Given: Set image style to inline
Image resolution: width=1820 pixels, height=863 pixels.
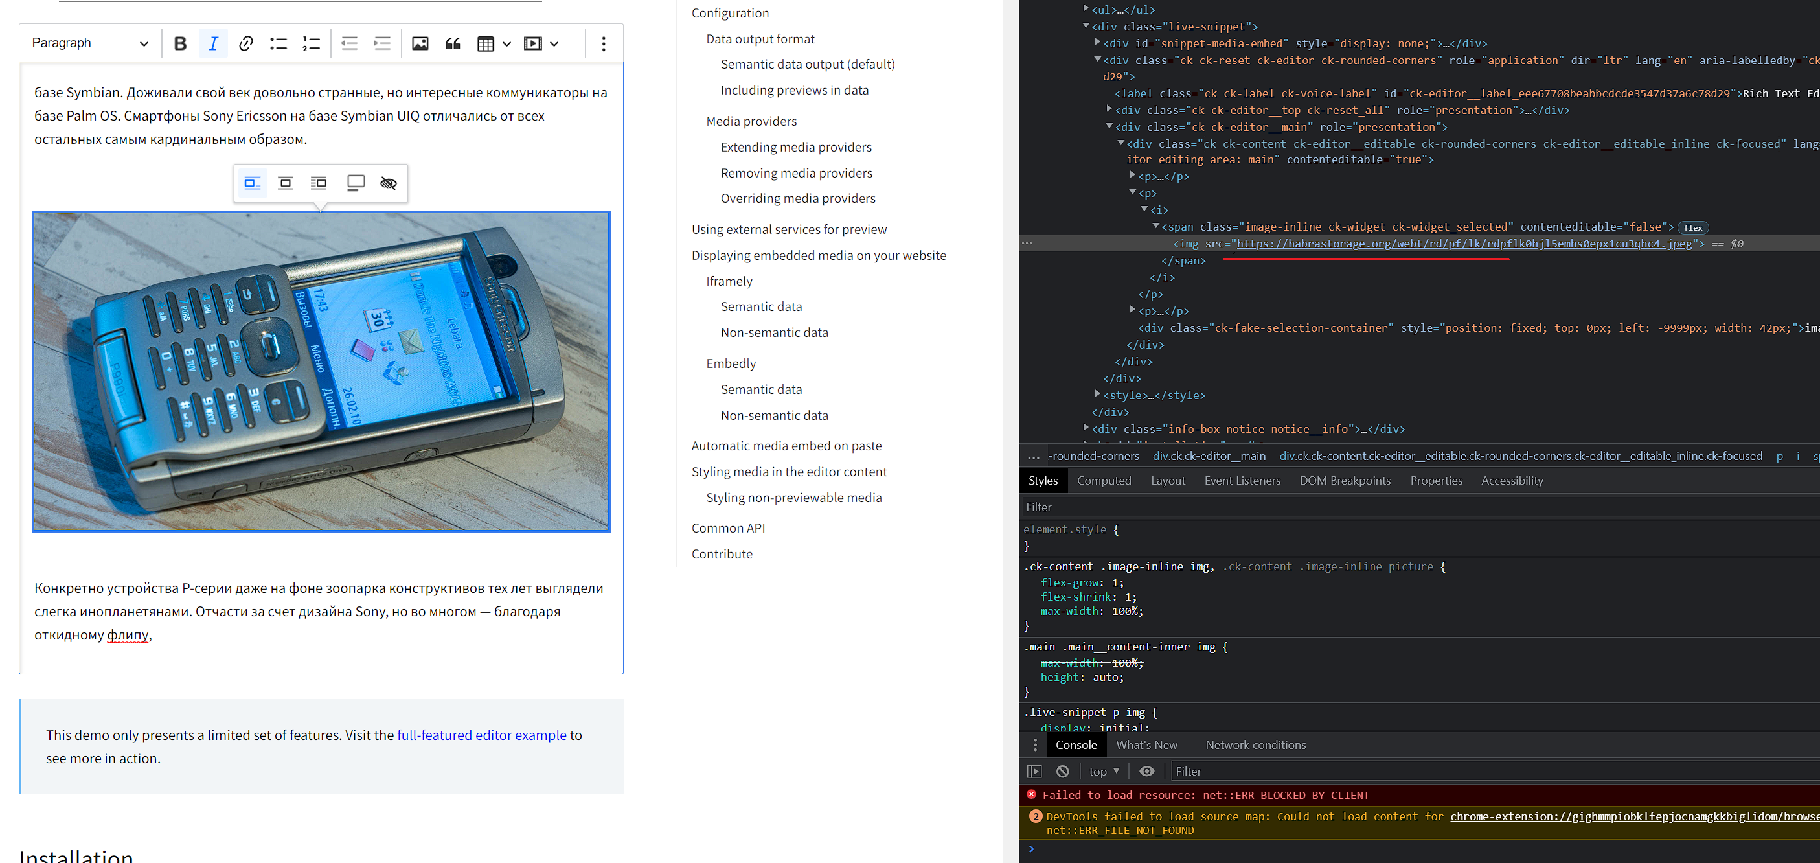Looking at the screenshot, I should tap(252, 183).
